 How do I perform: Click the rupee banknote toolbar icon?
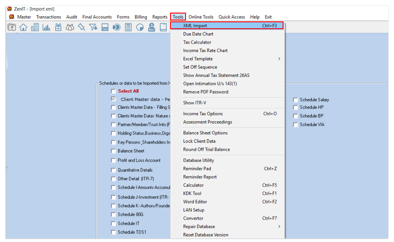click(x=12, y=27)
